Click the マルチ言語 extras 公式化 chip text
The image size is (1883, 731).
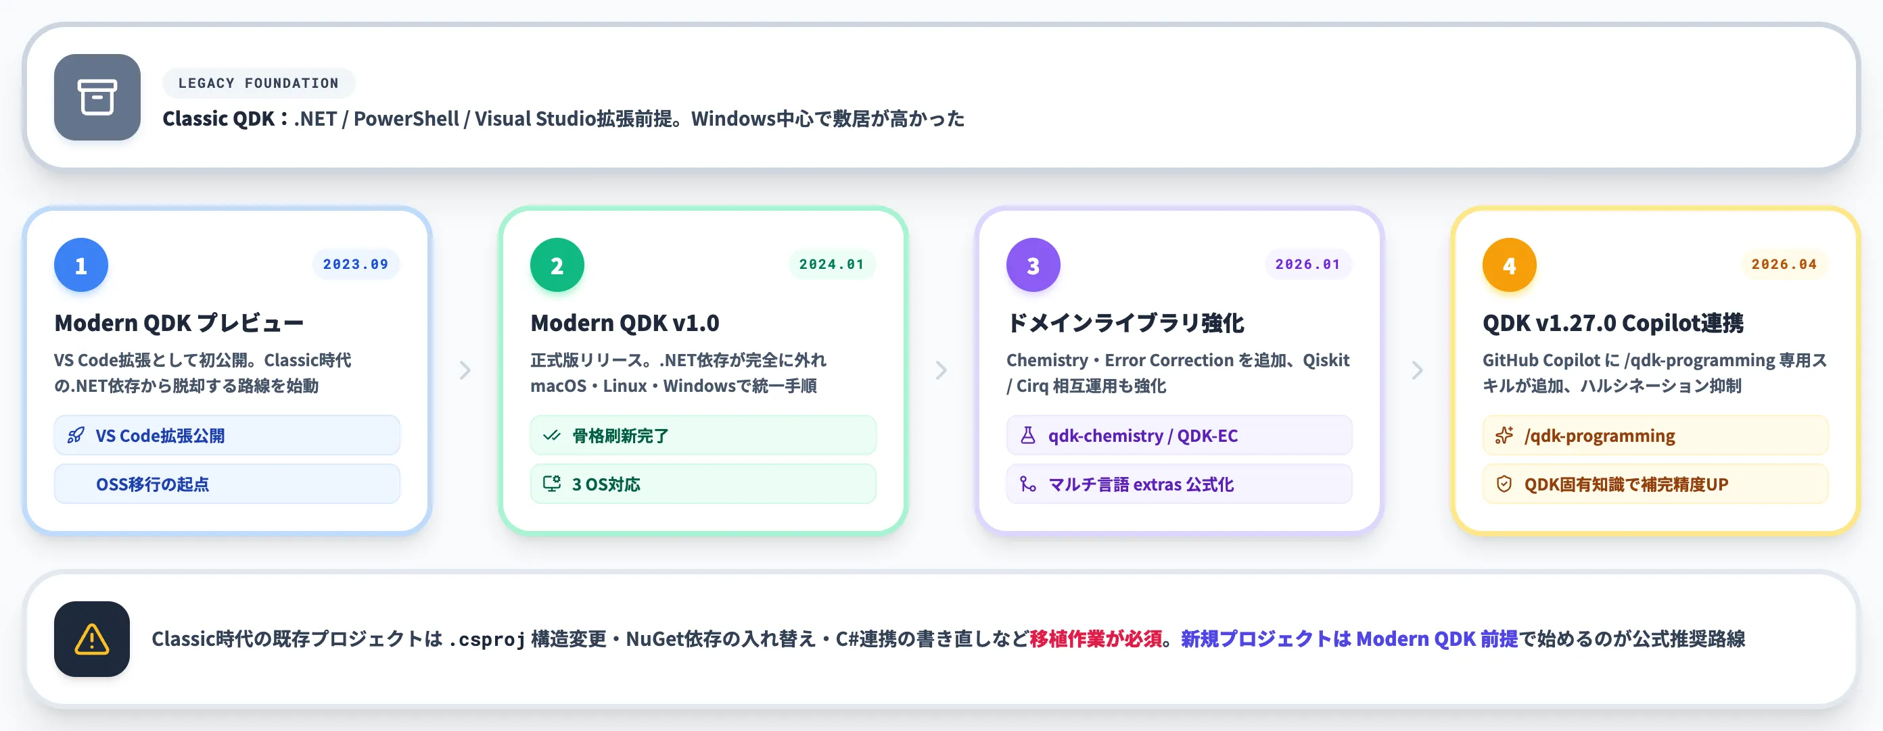(1141, 484)
